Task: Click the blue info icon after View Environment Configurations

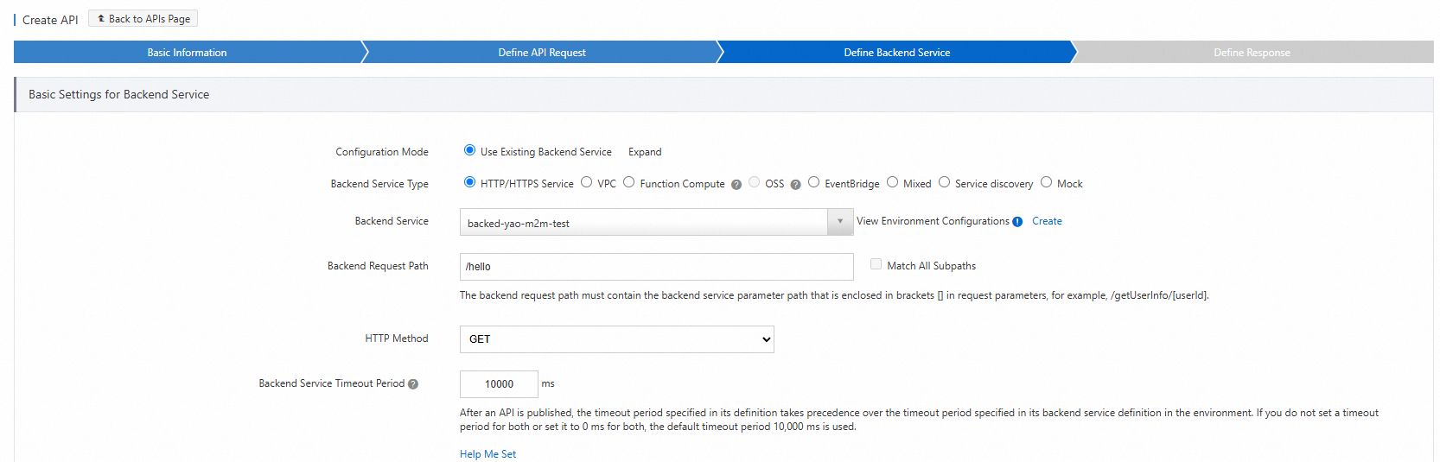Action: (1017, 222)
